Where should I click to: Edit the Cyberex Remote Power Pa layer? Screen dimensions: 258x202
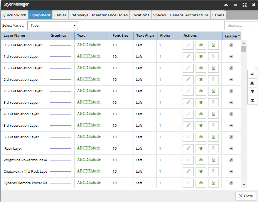point(188,183)
